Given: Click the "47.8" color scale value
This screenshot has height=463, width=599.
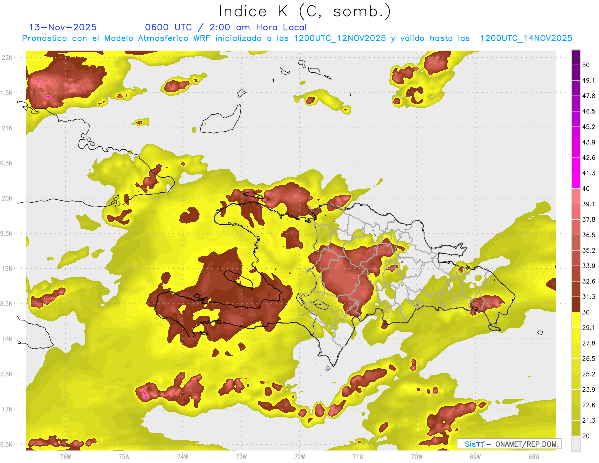Looking at the screenshot, I should point(589,96).
